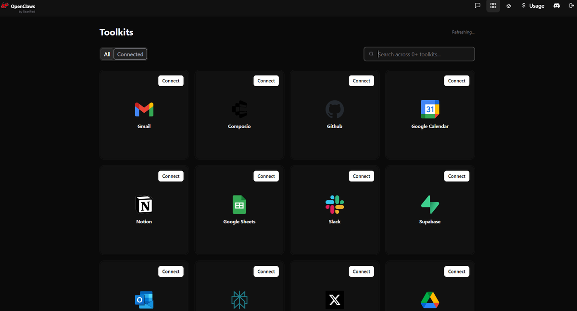
Task: Click the Github octocat icon
Action: 335,109
